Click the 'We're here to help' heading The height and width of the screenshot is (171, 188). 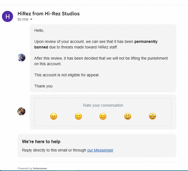41,142
